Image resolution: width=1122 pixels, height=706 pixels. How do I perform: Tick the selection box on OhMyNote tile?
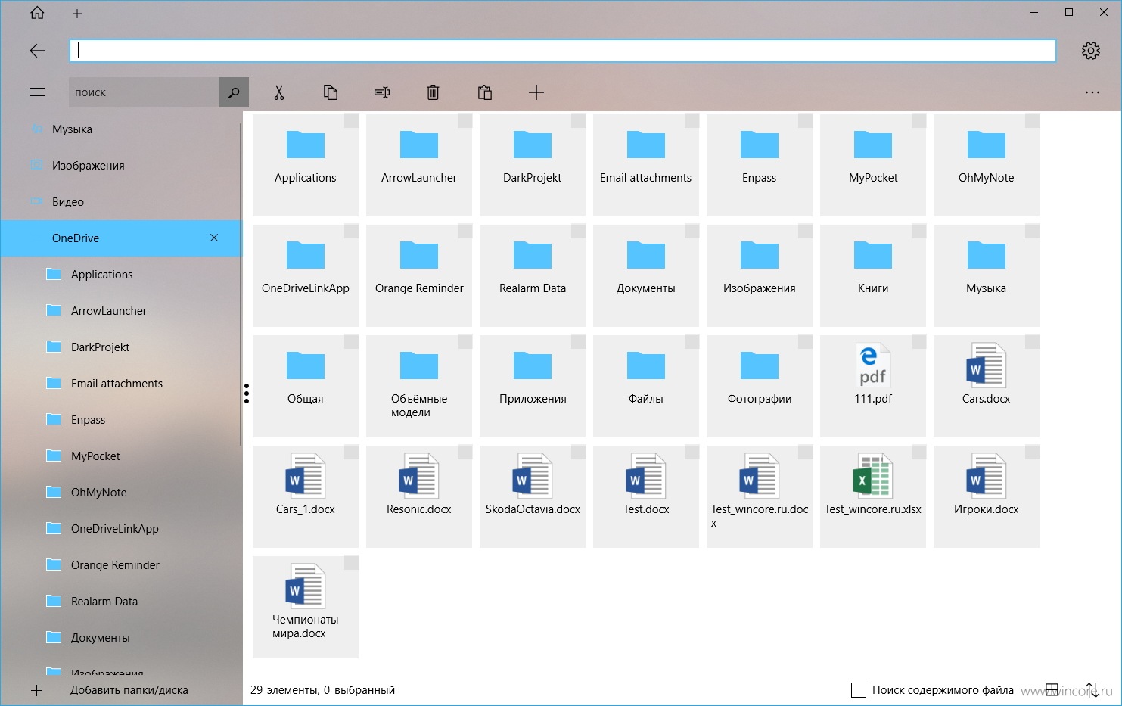tap(1032, 121)
